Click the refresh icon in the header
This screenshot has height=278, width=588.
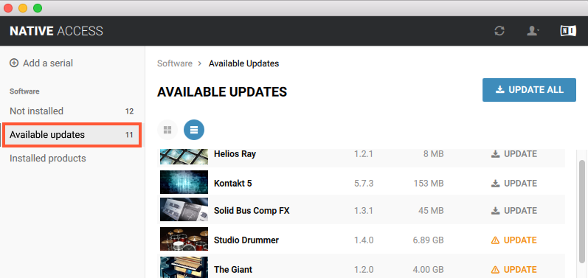(x=499, y=31)
